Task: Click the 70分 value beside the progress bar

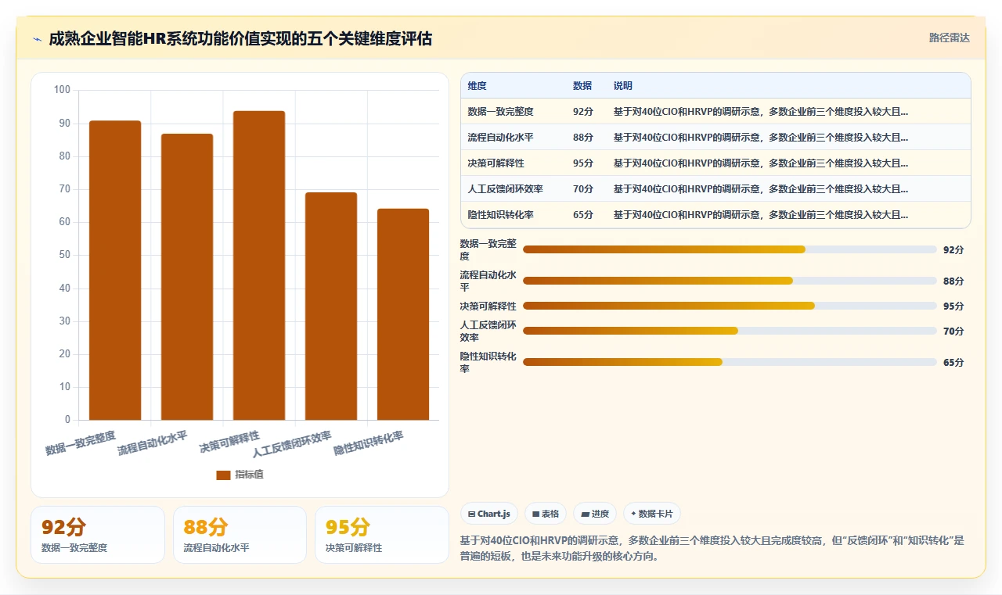Action: 953,332
